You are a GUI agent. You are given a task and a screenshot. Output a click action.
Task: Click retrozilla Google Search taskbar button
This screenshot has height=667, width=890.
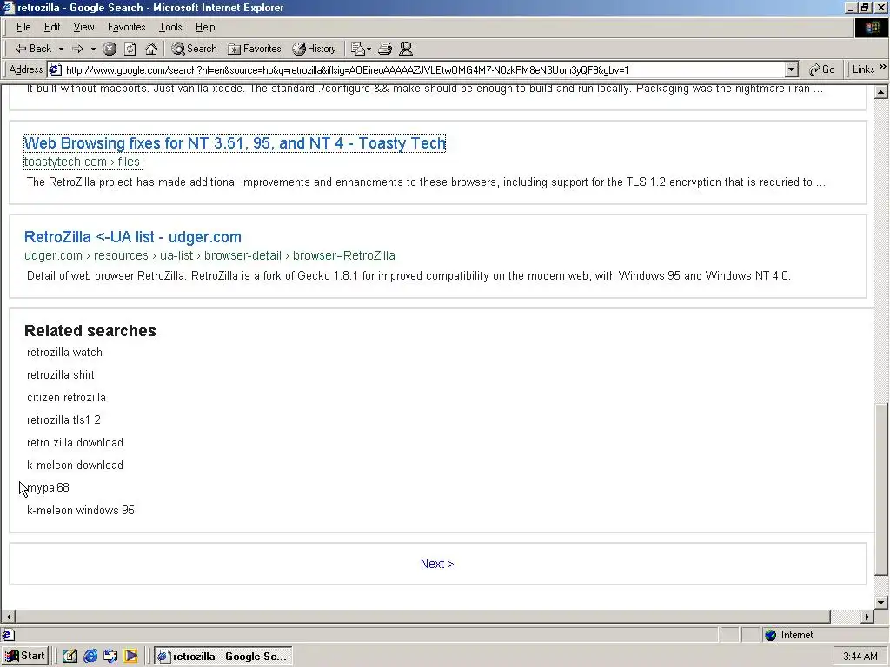point(223,657)
